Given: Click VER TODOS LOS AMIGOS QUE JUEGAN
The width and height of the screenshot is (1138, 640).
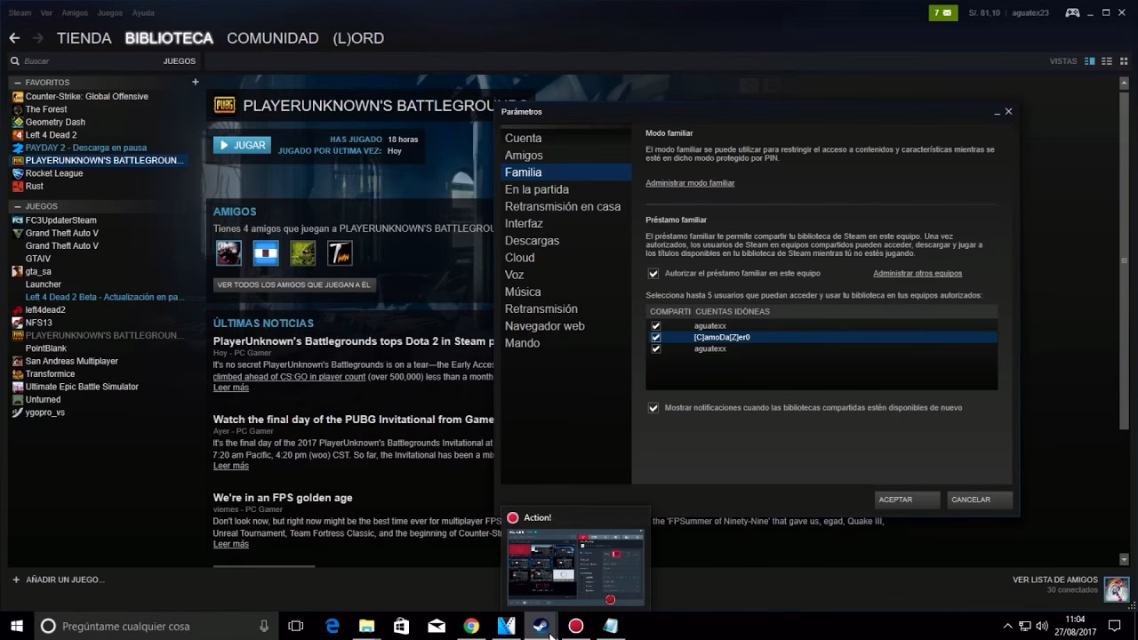Looking at the screenshot, I should pos(294,285).
